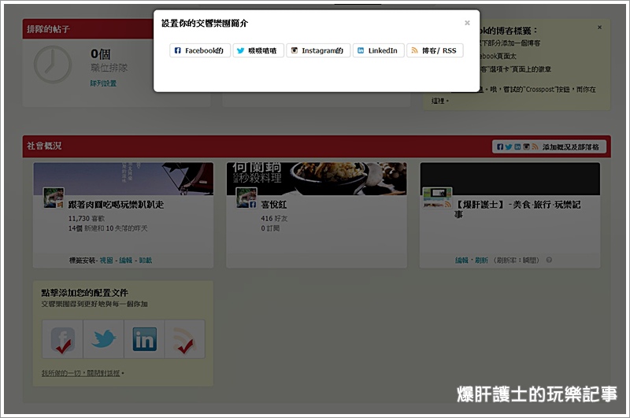Click the large RSS icon with checkmark

tap(185, 339)
